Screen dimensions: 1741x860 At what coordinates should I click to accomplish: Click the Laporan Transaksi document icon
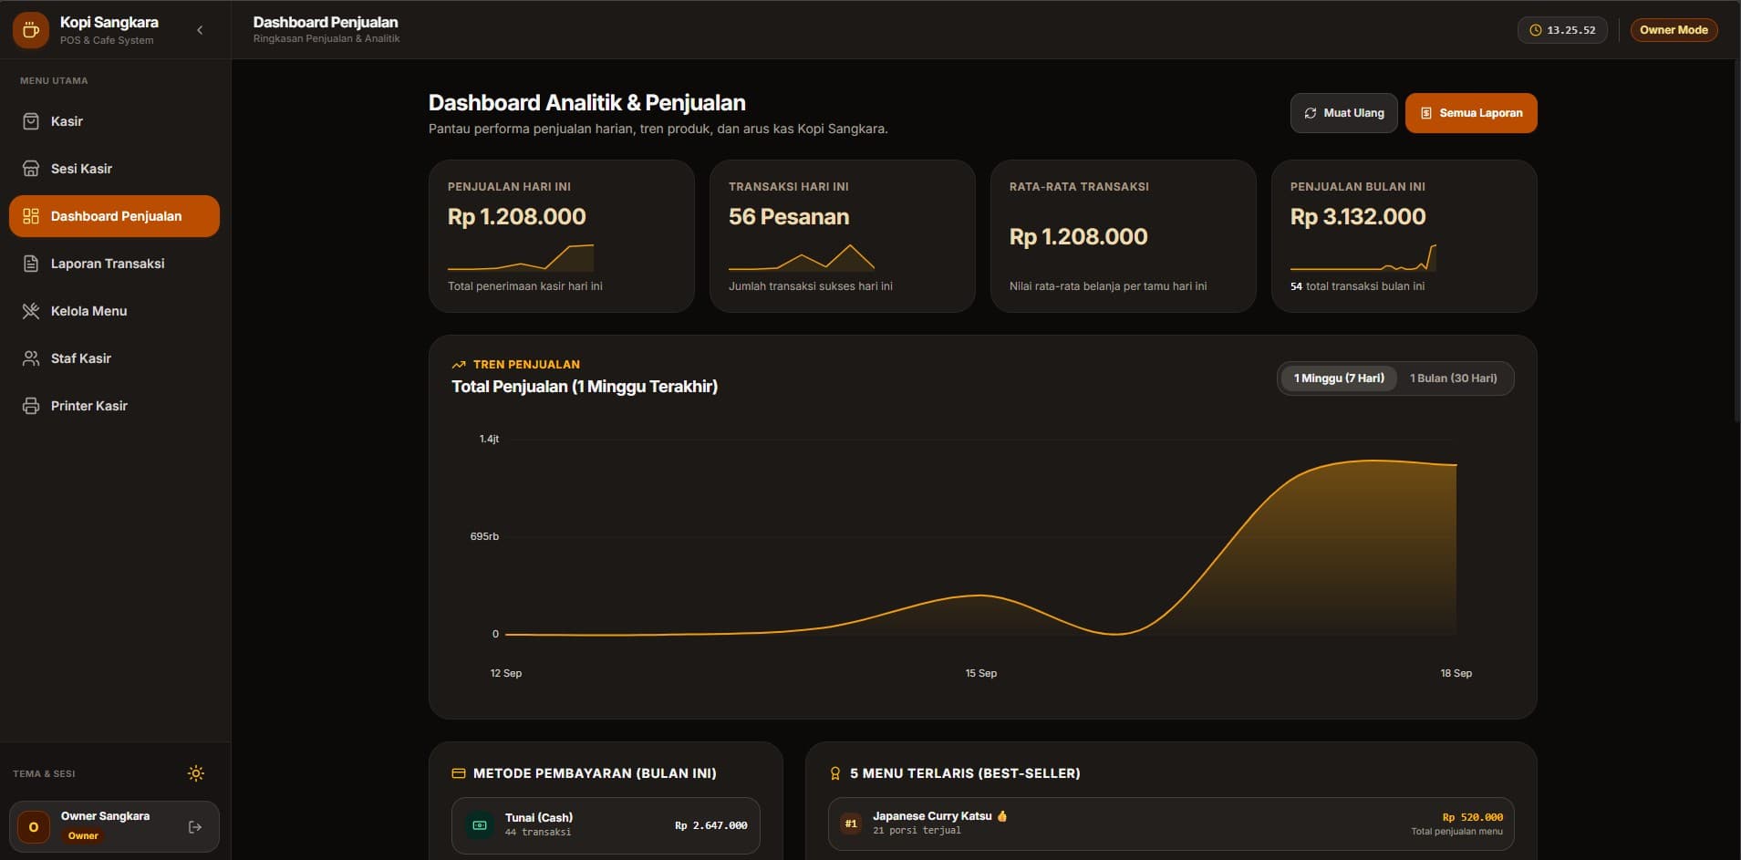click(31, 264)
